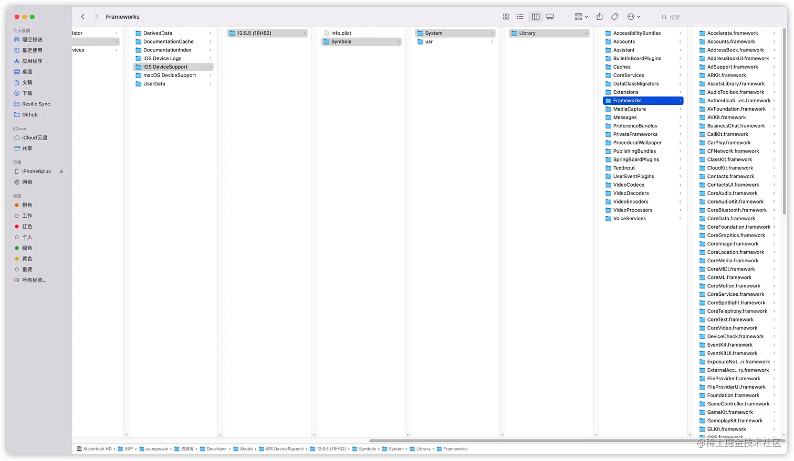Switch to gallery view in toolbar
This screenshot has width=794, height=461.
(x=550, y=17)
